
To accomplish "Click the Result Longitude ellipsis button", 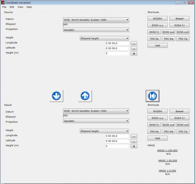I will [134, 136].
